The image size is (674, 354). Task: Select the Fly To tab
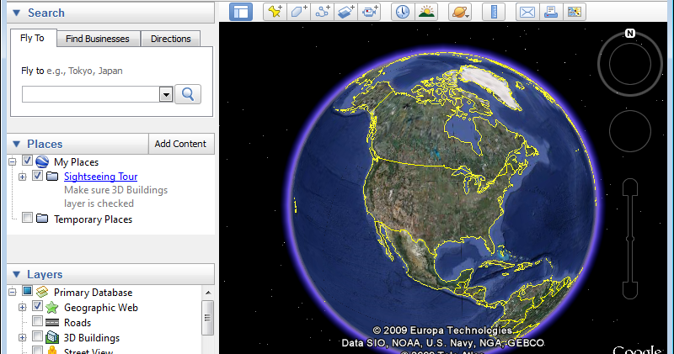33,38
